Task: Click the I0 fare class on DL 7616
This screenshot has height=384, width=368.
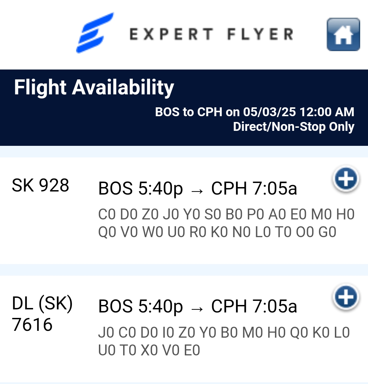Action: [168, 333]
